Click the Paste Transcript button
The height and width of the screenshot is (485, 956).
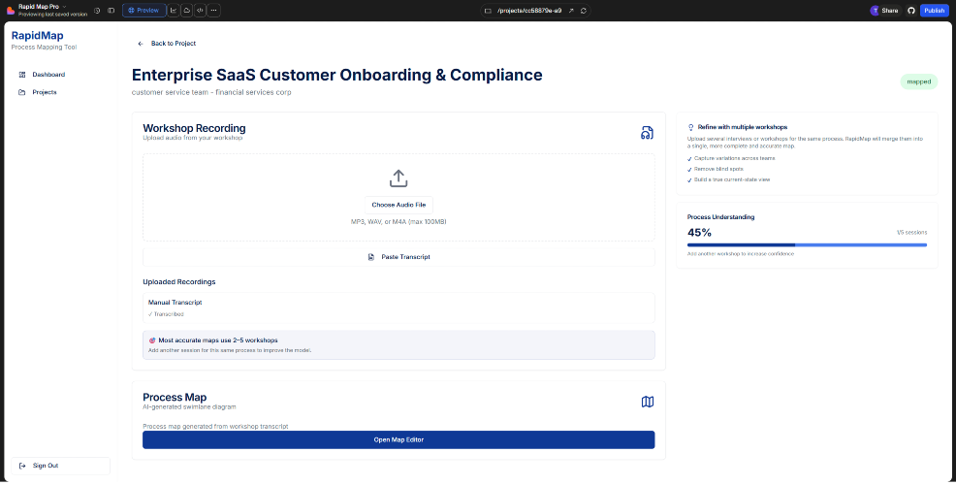click(x=398, y=257)
